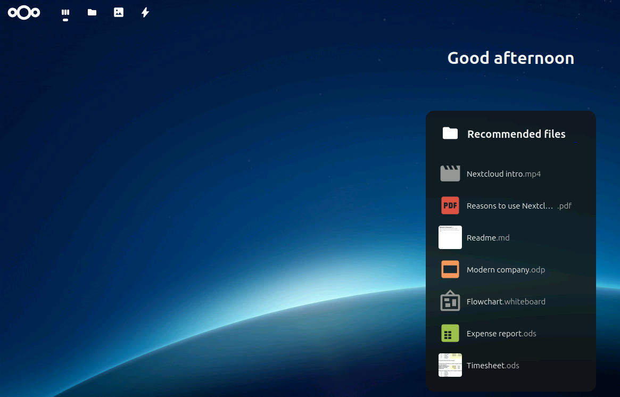
Task: Open the Readme.md file name
Action: point(488,238)
